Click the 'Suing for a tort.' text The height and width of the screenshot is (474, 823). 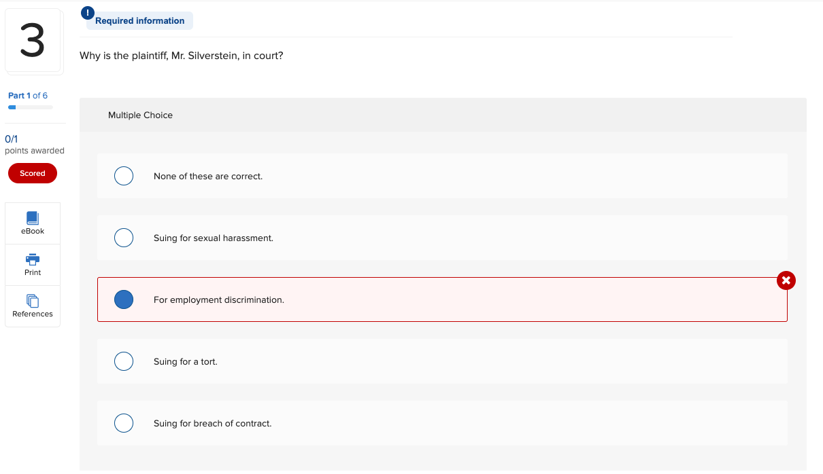[x=186, y=362]
